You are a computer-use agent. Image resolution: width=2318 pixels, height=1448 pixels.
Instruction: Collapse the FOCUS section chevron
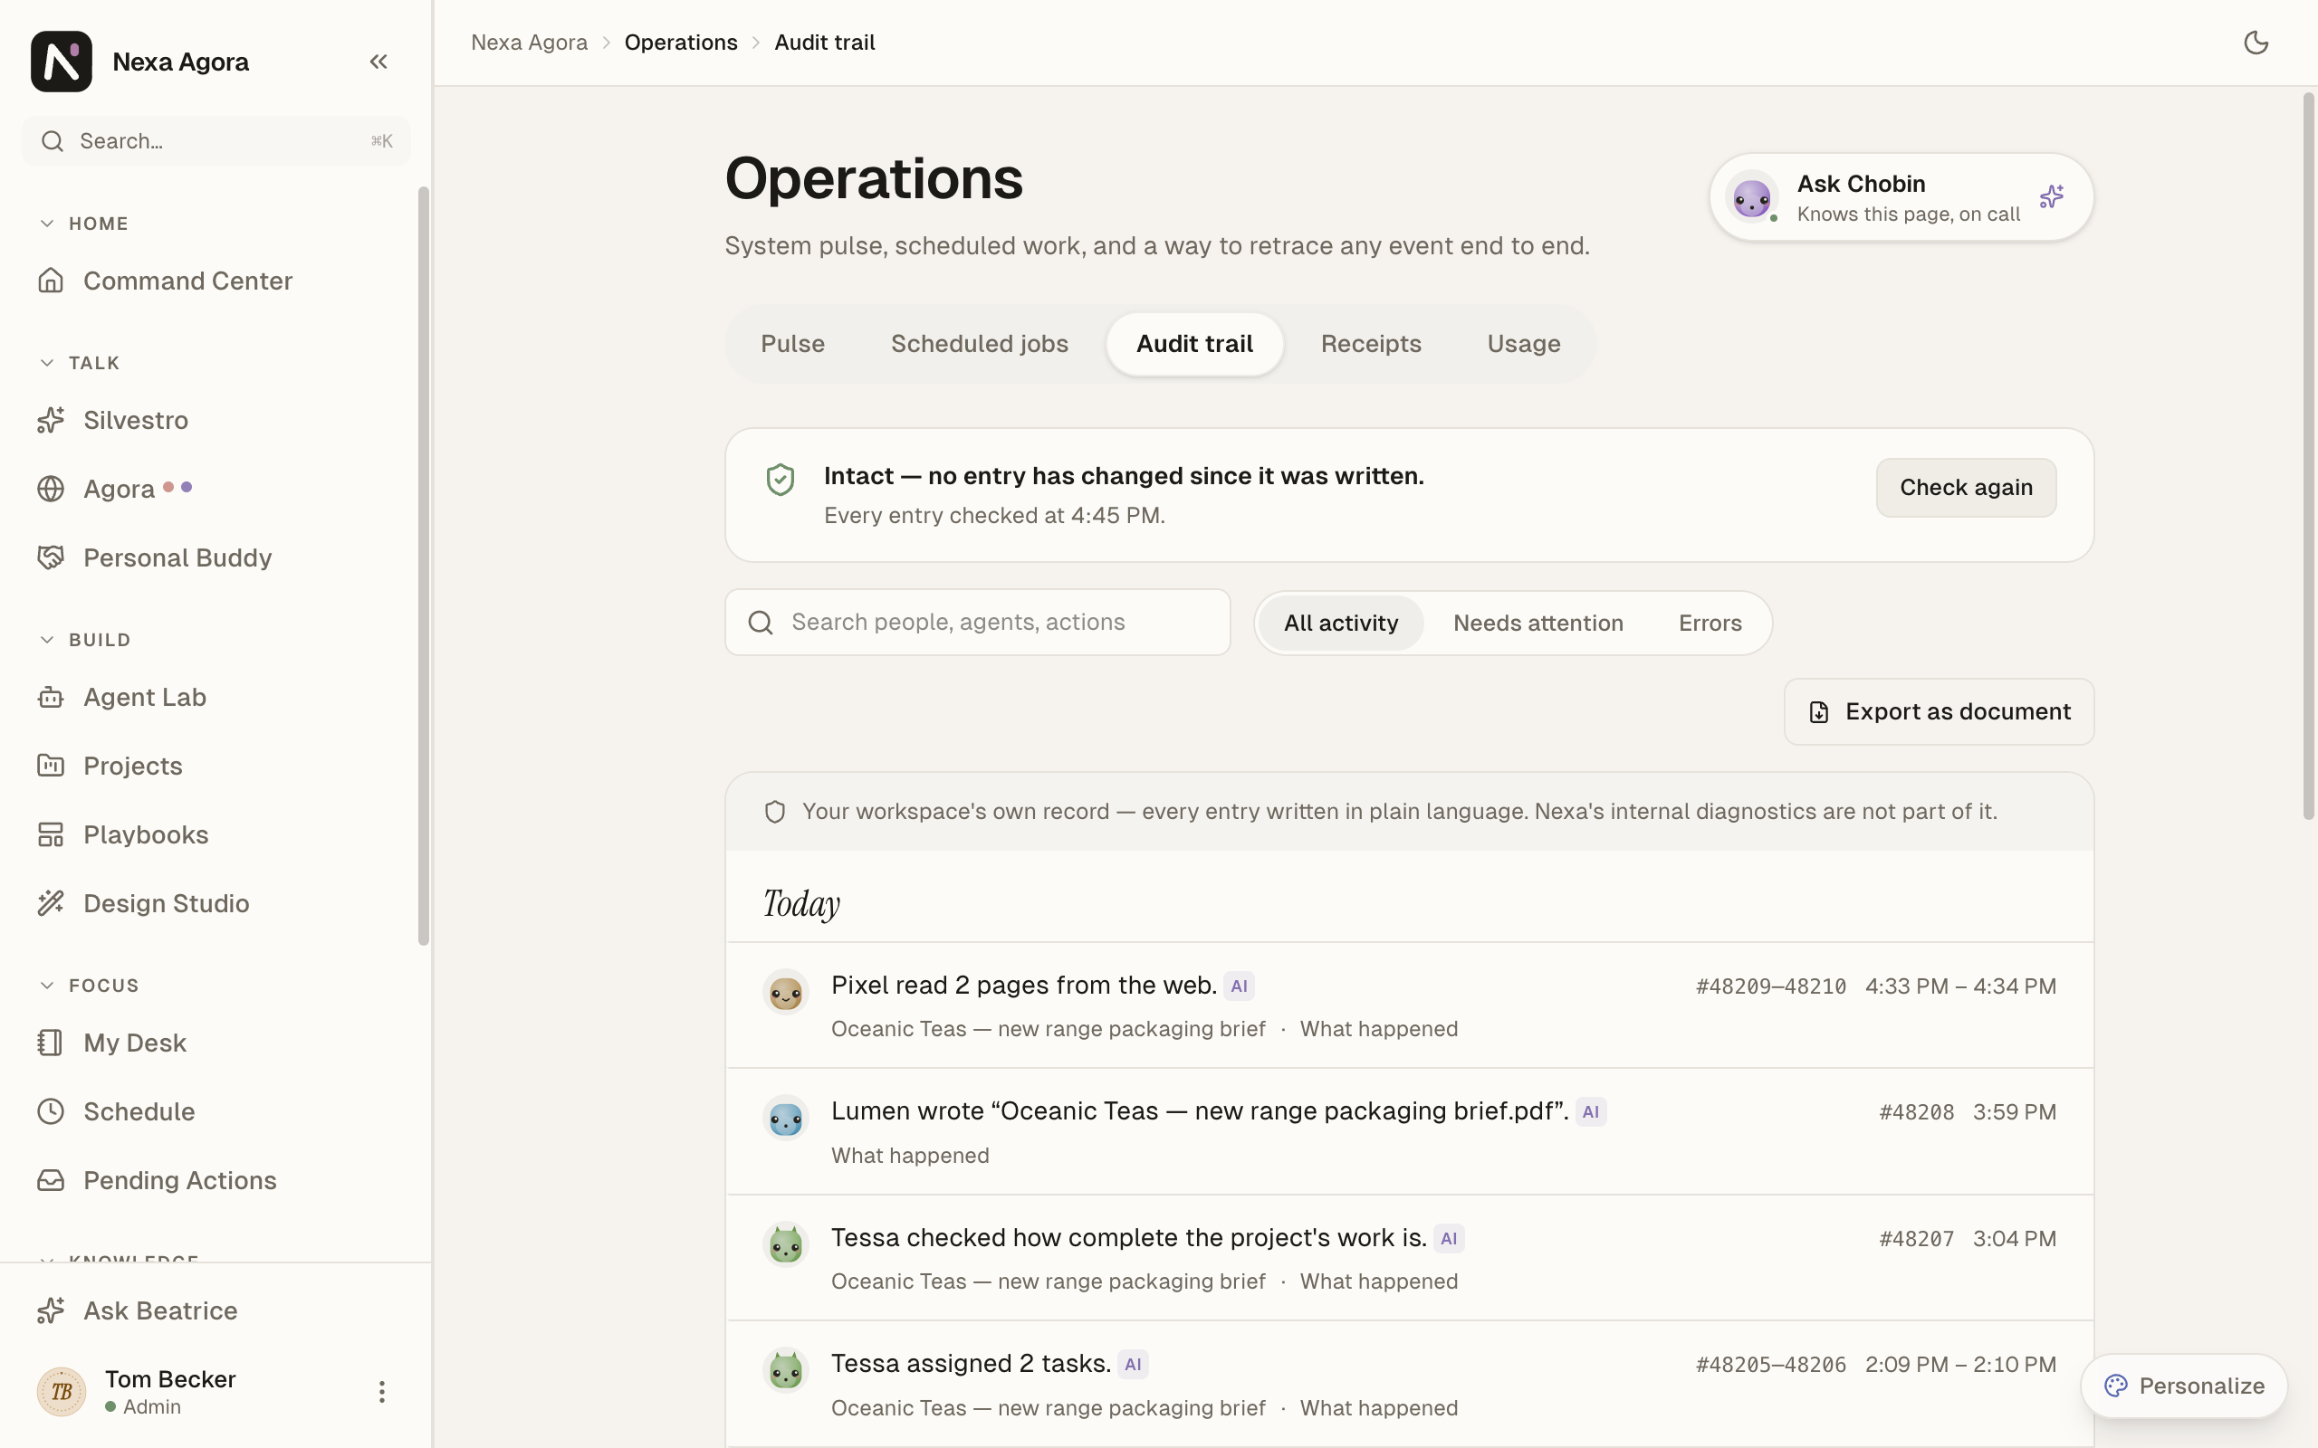[x=47, y=986]
